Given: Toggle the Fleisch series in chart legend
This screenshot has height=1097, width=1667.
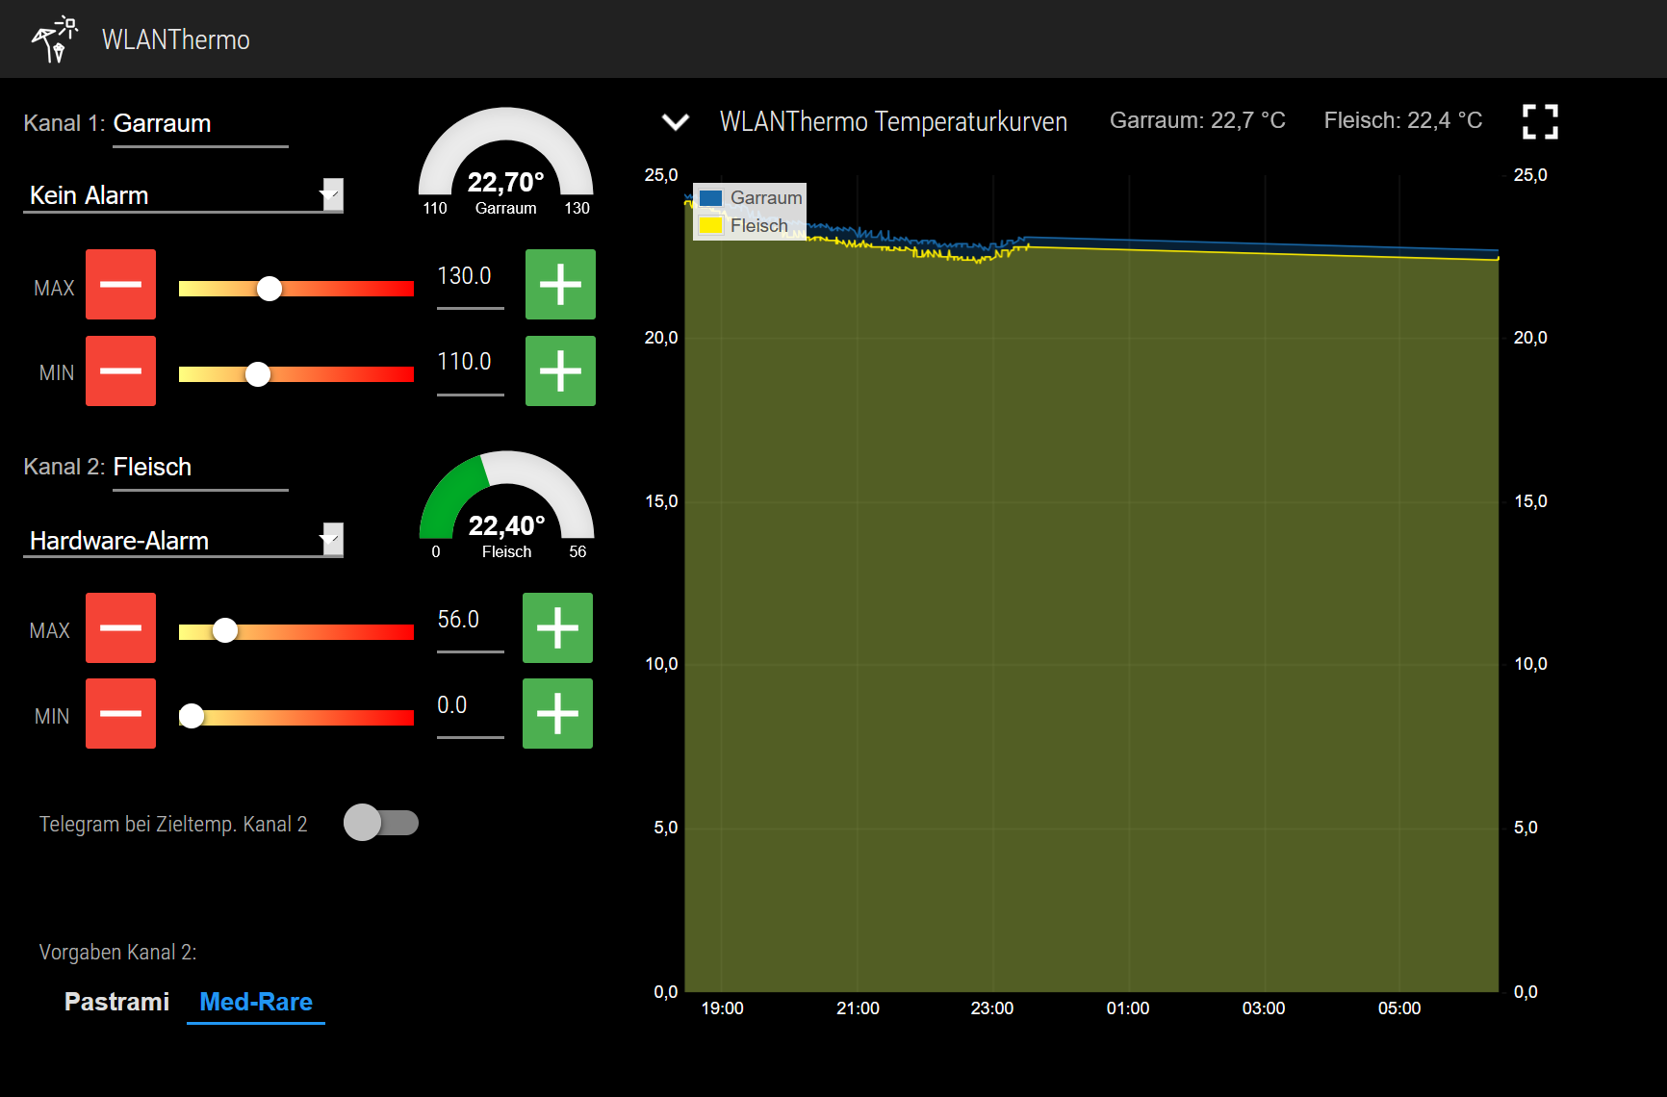Looking at the screenshot, I should (744, 225).
